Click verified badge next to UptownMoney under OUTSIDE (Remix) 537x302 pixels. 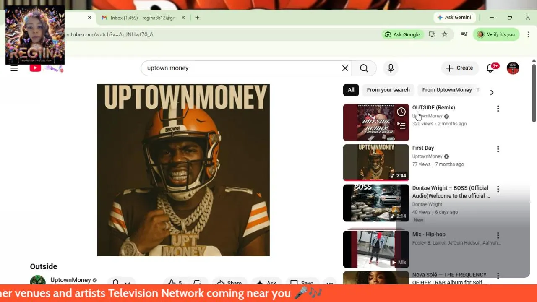[446, 116]
